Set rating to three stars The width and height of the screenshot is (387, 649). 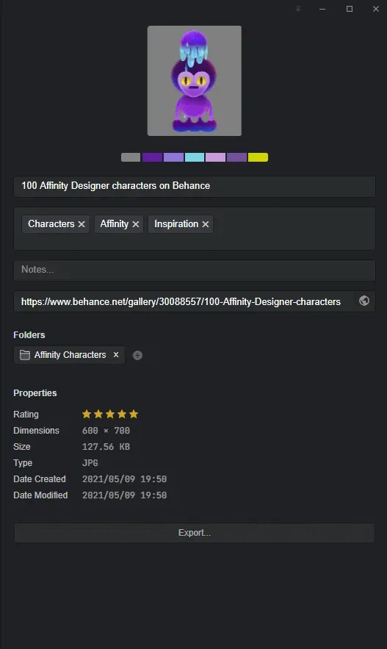(110, 414)
